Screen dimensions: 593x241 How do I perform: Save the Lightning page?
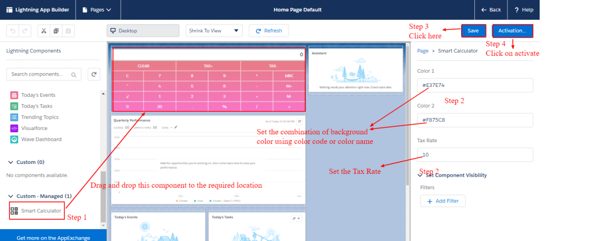pos(473,31)
